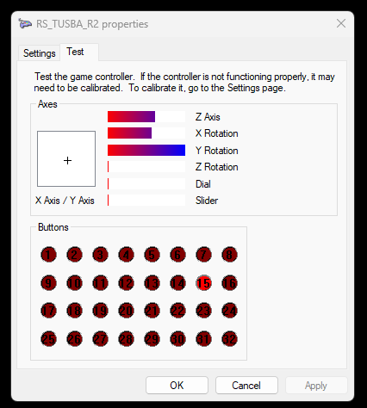Image resolution: width=367 pixels, height=408 pixels.
Task: Click button indicator 25
Action: pos(48,339)
